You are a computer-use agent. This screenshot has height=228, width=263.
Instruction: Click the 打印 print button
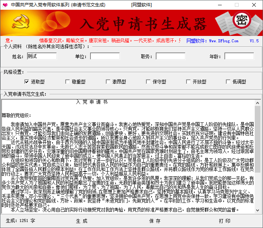click(x=225, y=221)
